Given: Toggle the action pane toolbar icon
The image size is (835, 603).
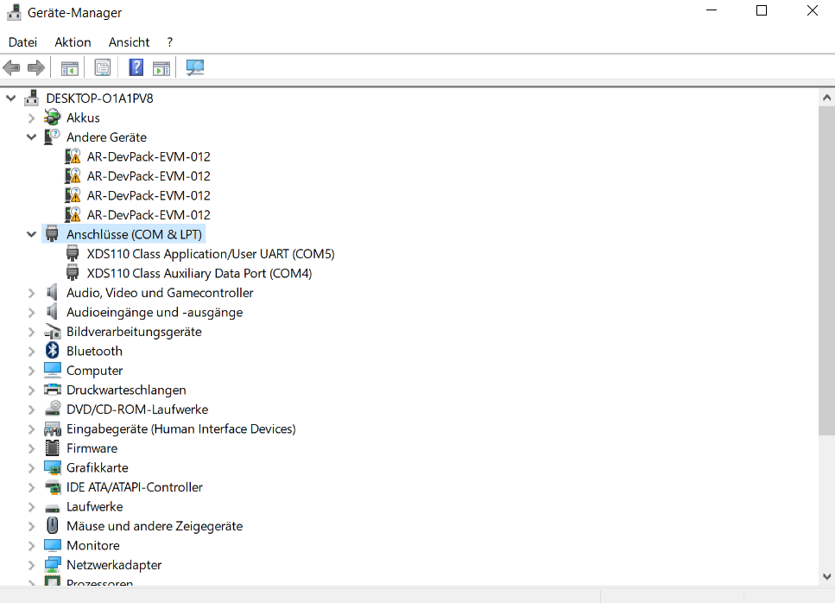Looking at the screenshot, I should point(161,68).
